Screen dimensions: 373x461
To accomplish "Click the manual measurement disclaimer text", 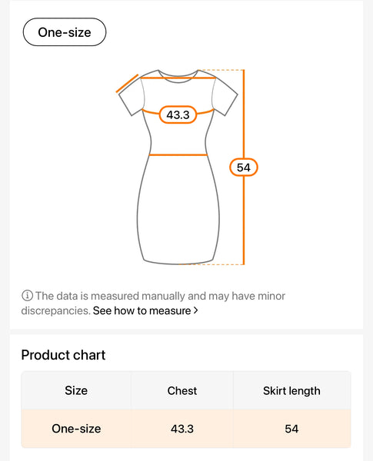I will click(x=153, y=303).
